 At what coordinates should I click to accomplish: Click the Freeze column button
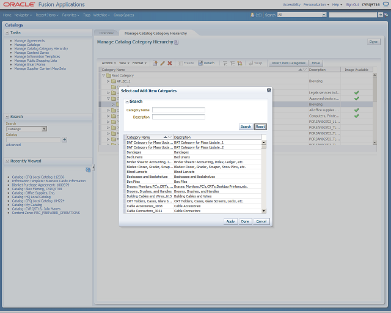click(186, 63)
